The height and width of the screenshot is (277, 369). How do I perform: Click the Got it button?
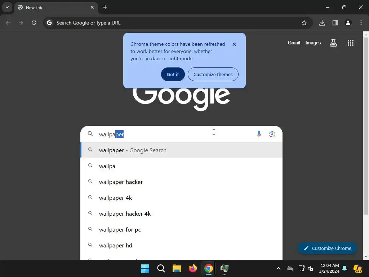coord(173,74)
